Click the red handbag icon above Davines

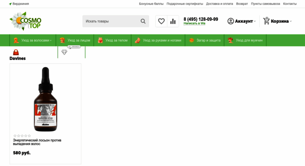pos(16,52)
